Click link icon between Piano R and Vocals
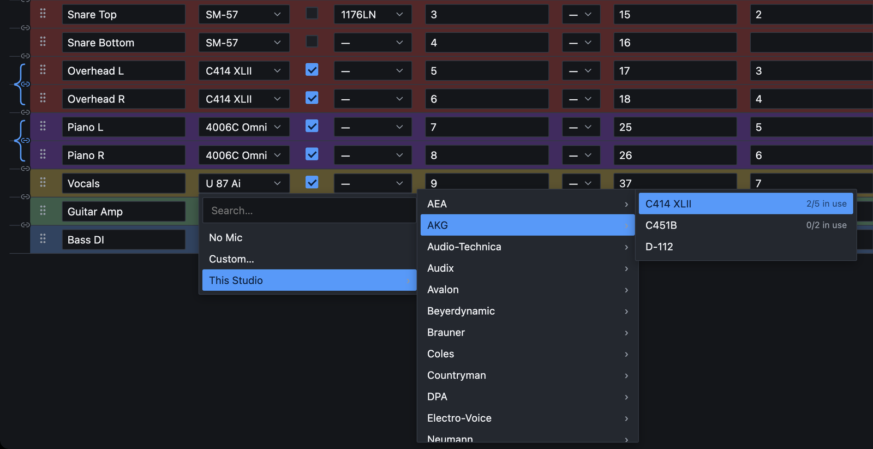Screen dimensions: 873x449 25,169
